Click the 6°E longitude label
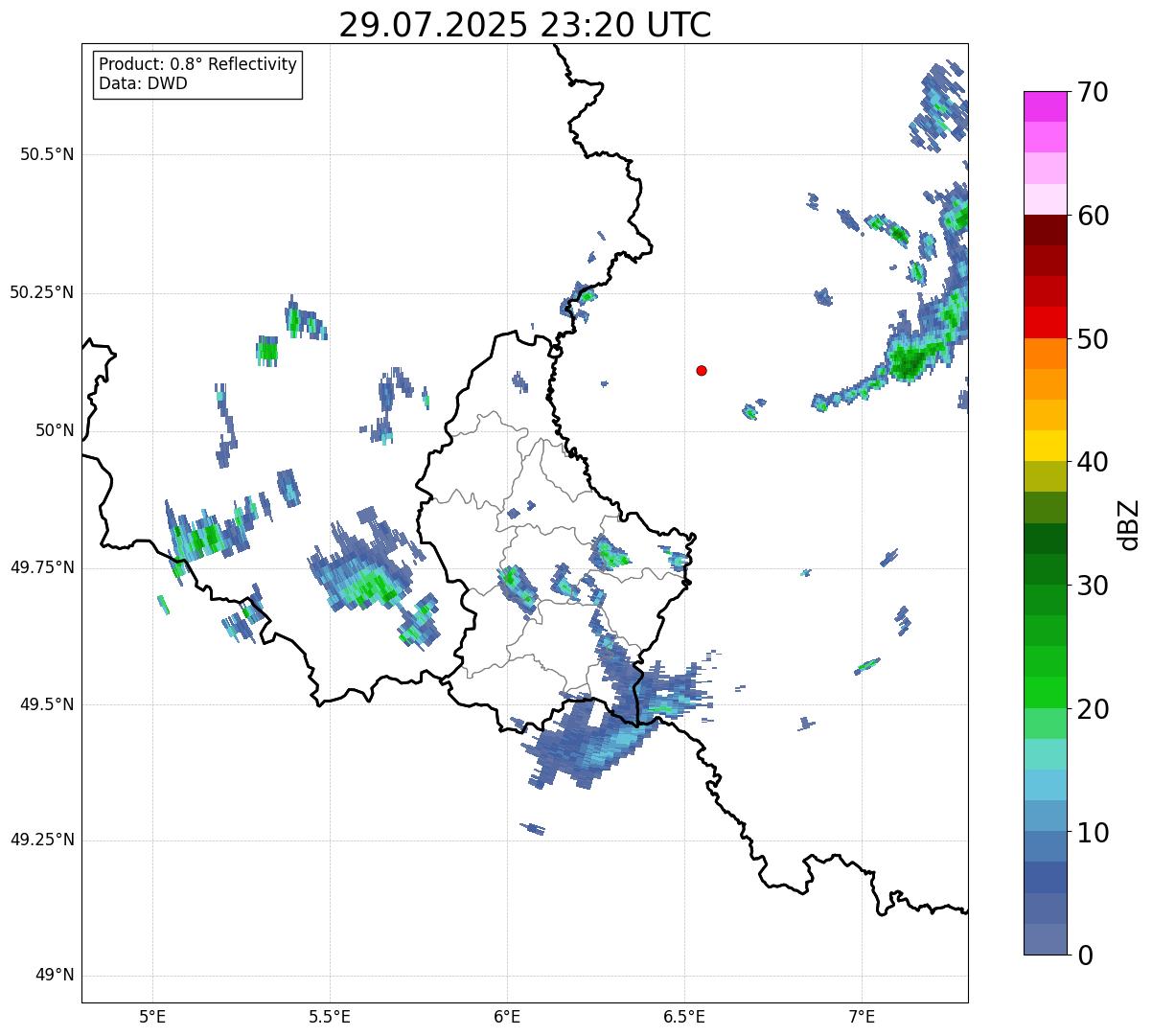This screenshot has width=1152, height=1036. pyautogui.click(x=507, y=1016)
